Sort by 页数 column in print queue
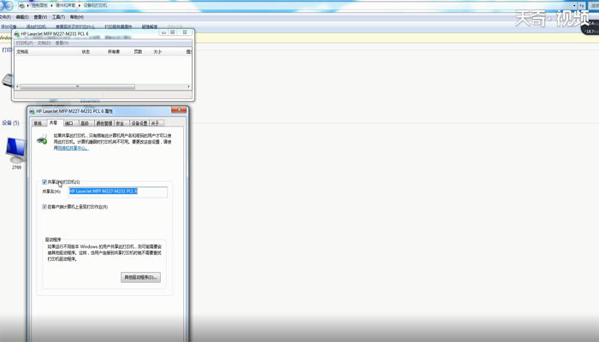 138,52
